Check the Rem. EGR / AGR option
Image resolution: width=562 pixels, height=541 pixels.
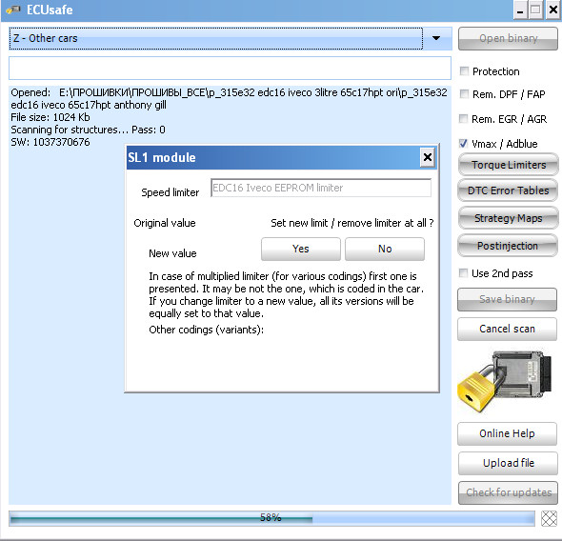pos(463,119)
